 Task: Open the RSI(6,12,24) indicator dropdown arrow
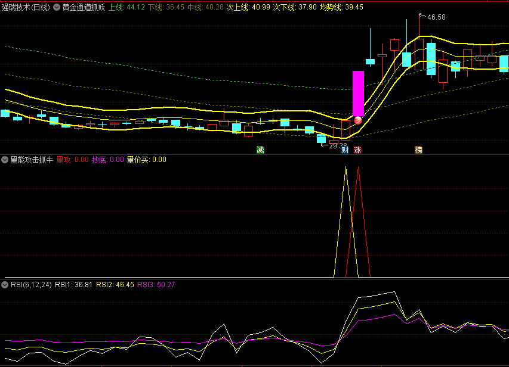[x=5, y=285]
